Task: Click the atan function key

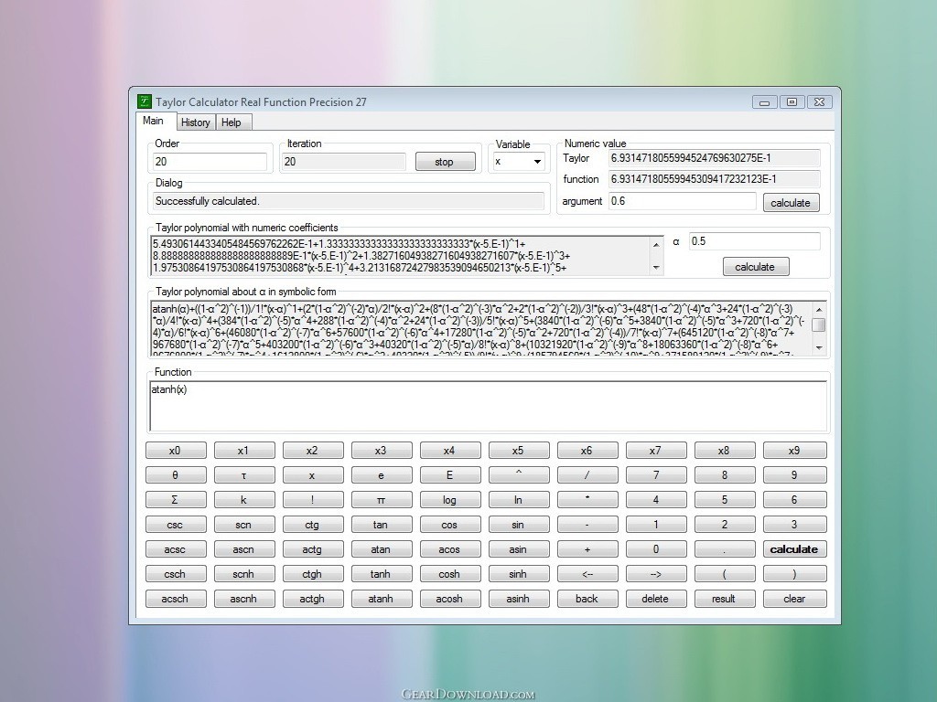Action: pos(382,549)
